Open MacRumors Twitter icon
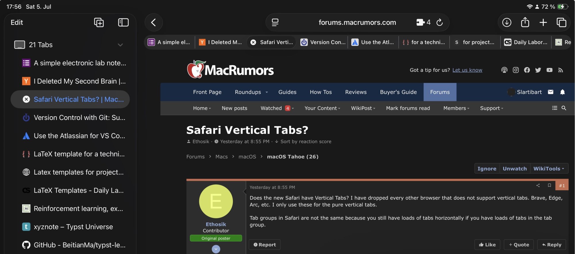 [x=538, y=70]
